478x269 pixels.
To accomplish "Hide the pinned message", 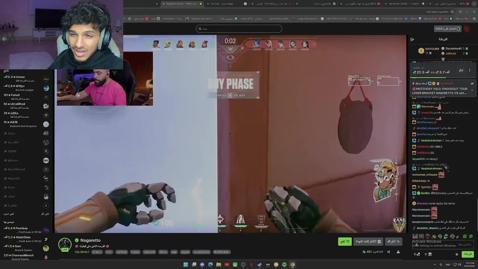I will pyautogui.click(x=472, y=84).
